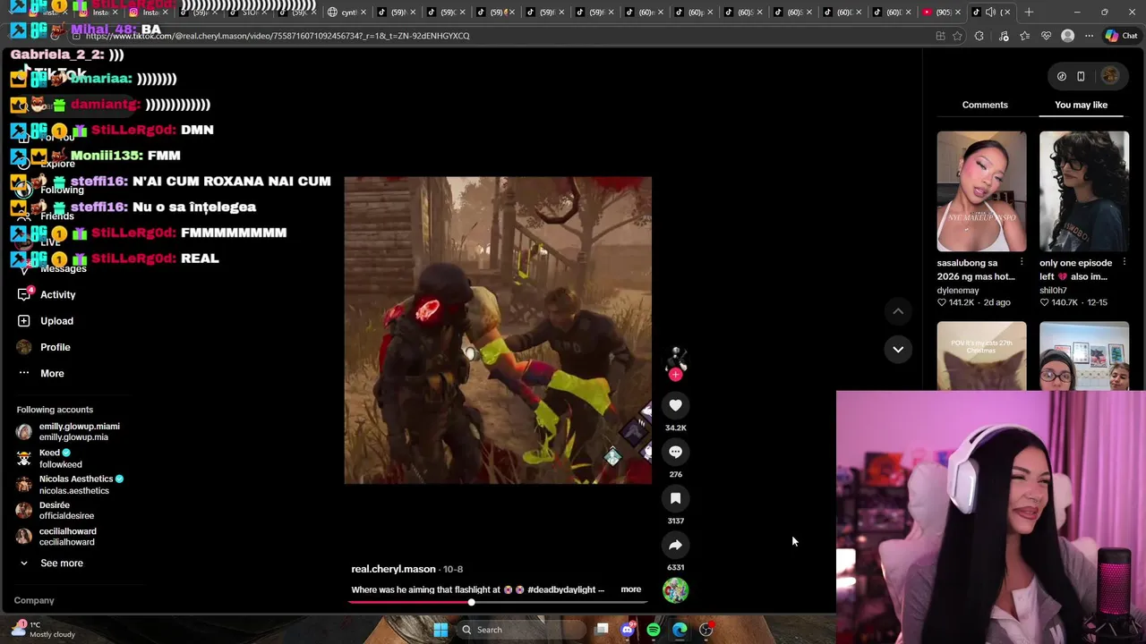1146x644 pixels.
Task: Click the dylenemay username under the thumbnail
Action: tap(958, 291)
